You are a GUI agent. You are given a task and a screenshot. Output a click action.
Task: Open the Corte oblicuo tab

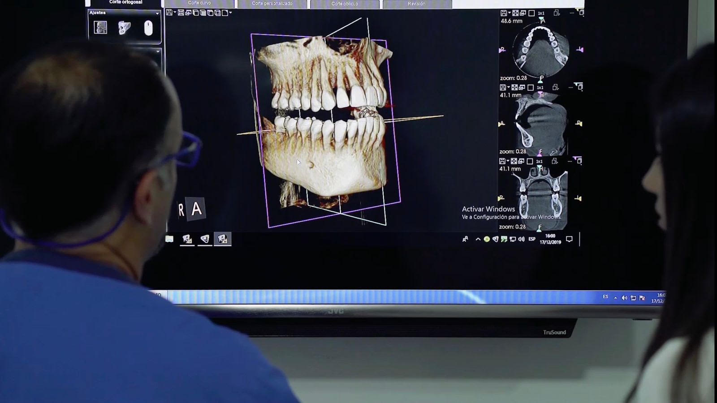click(x=344, y=4)
